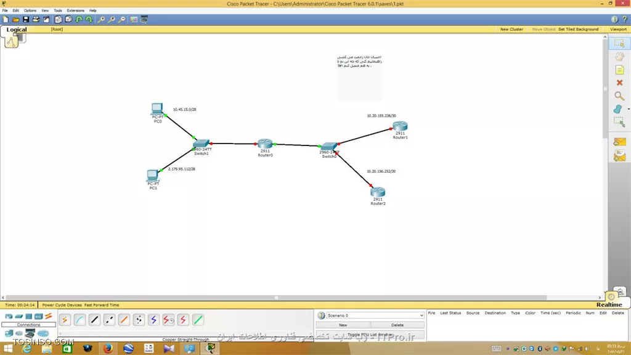The image size is (631, 355).
Task: Open the help contents icon
Action: point(625,19)
